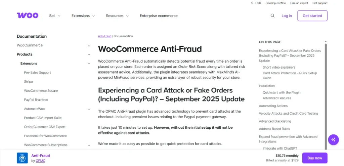344x166 pixels.
Task: Expand the Sell menu
Action: 55,16
